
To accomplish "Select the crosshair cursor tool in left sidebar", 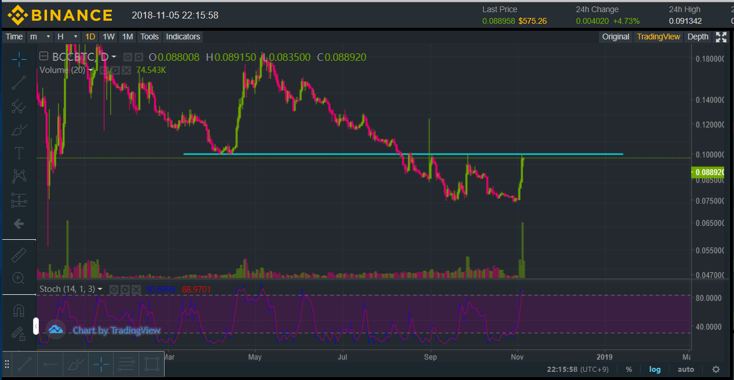I will (x=19, y=59).
